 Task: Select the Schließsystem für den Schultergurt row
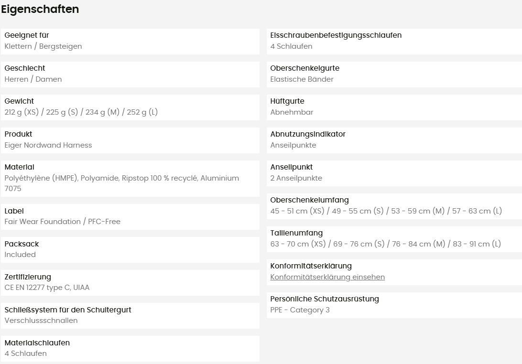130,316
